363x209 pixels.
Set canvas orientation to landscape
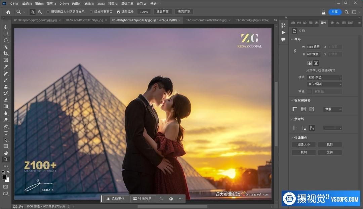pyautogui.click(x=316, y=63)
